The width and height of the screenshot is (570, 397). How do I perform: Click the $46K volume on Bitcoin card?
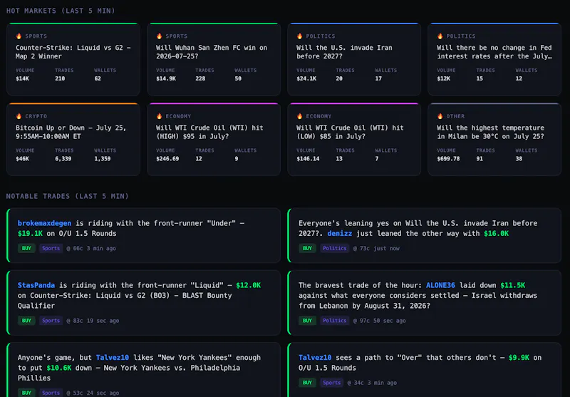[x=22, y=159]
